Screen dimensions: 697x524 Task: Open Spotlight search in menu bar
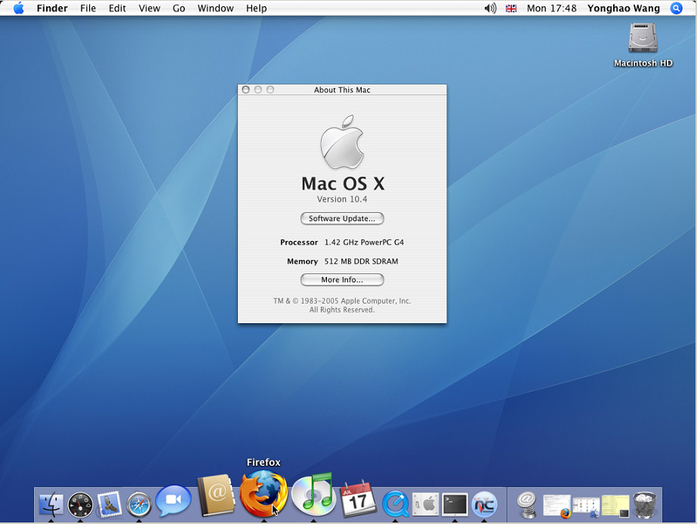tap(676, 8)
